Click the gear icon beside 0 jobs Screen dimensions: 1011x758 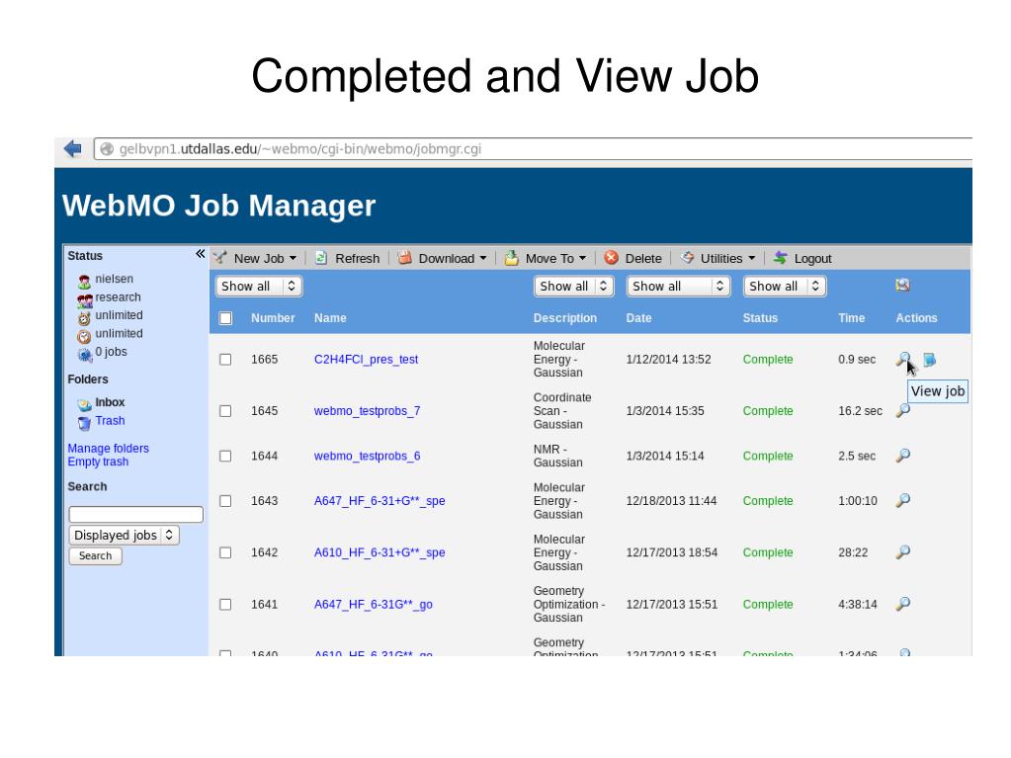pyautogui.click(x=84, y=354)
